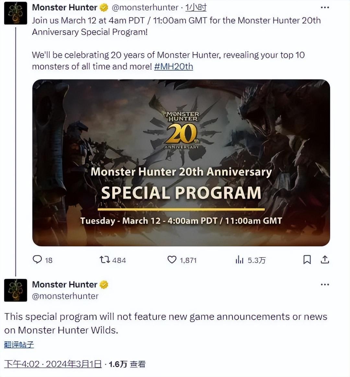Click the top Monster Hunter profile avatar
The width and height of the screenshot is (350, 377).
[x=16, y=13]
